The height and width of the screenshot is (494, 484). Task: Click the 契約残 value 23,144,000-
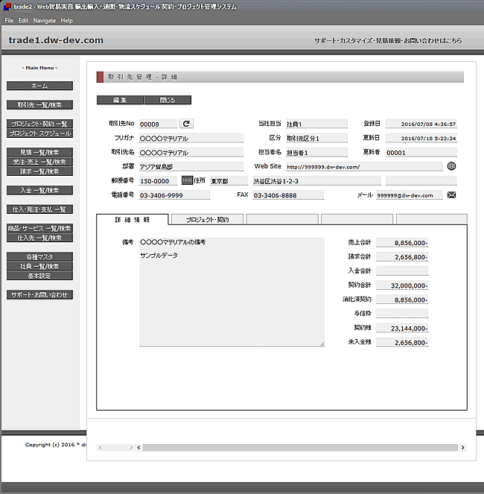point(402,328)
